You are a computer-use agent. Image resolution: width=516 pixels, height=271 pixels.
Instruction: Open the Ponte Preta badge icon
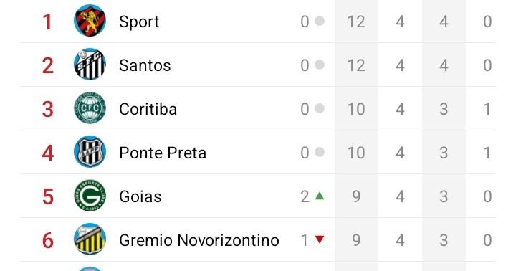(x=90, y=152)
